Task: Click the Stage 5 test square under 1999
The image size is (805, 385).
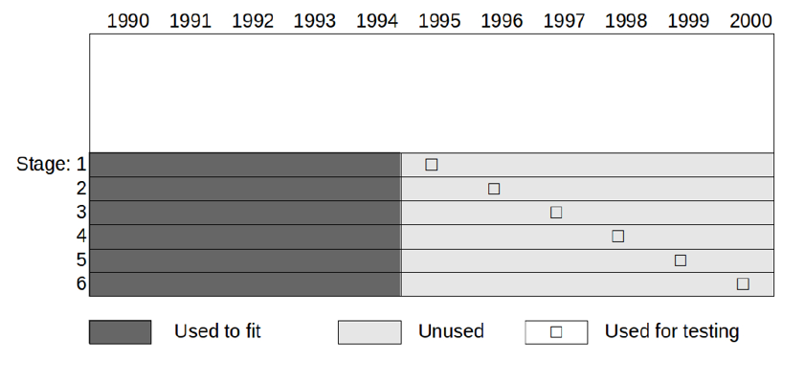Action: coord(681,260)
